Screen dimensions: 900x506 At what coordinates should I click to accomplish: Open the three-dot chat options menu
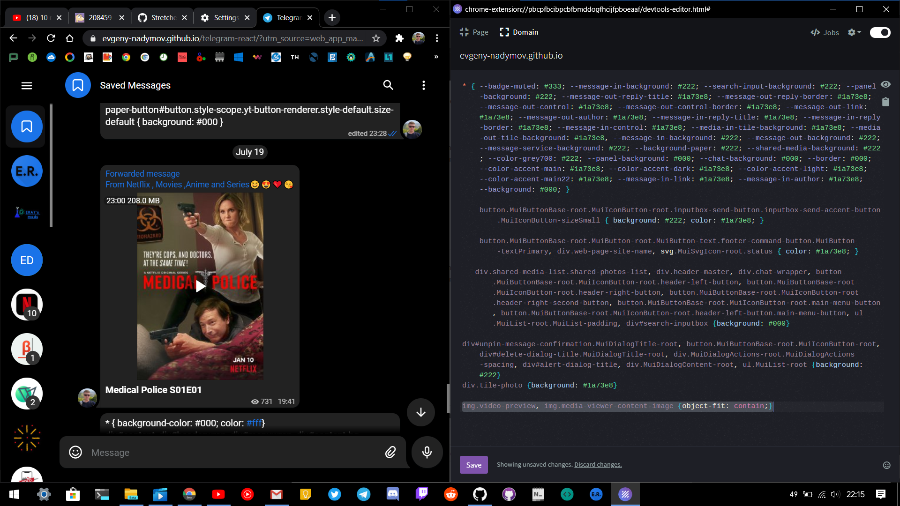[x=424, y=85]
